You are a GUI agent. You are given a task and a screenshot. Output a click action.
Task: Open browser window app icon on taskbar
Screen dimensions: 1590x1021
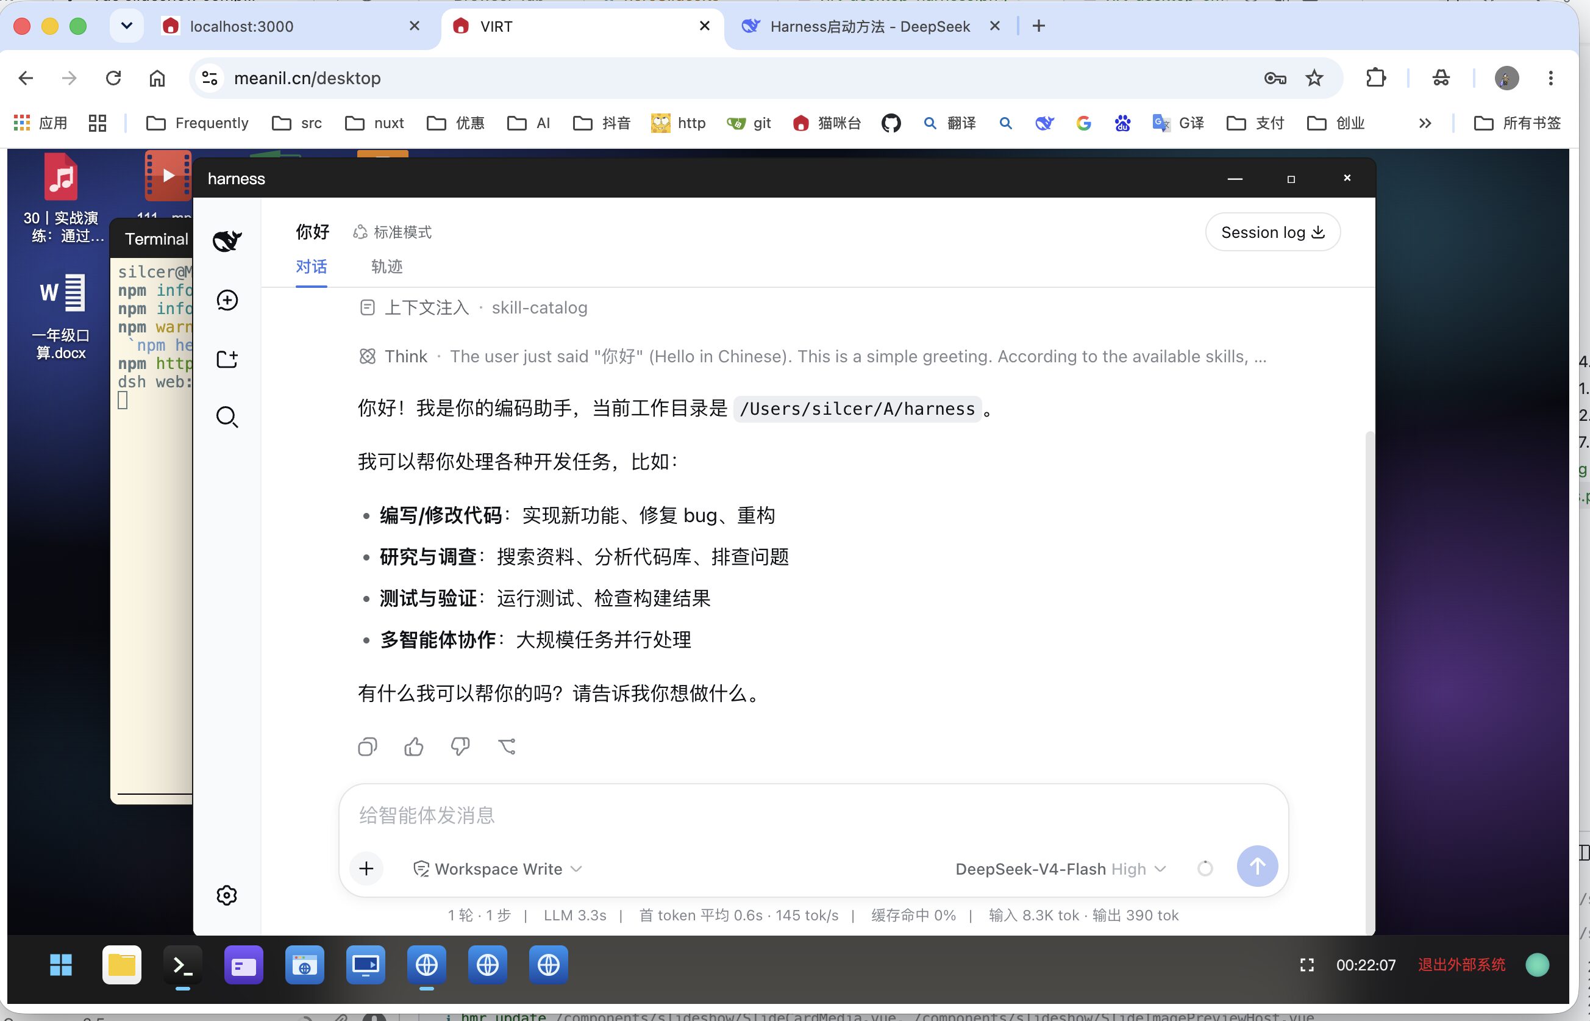pos(305,965)
